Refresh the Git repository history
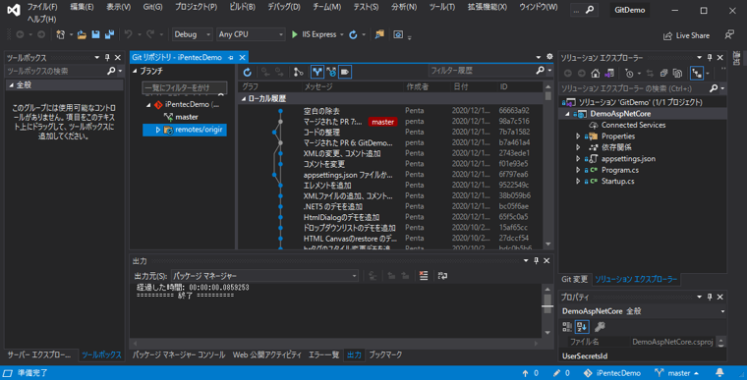Screen dimensions: 747x380 [x=247, y=72]
